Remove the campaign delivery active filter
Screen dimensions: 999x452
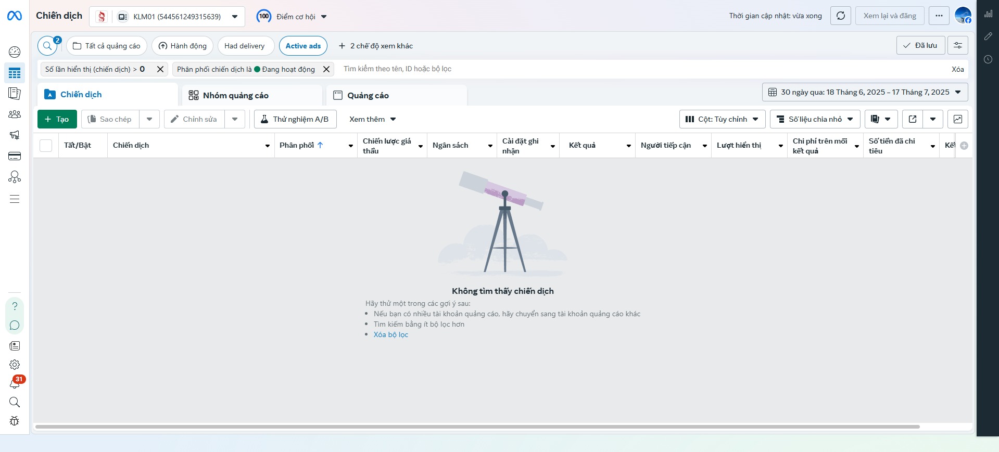tap(326, 69)
